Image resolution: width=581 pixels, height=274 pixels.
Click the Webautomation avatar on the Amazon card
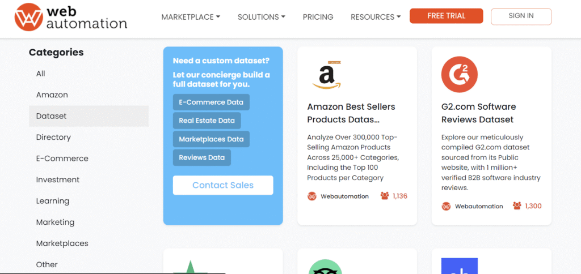(x=311, y=196)
